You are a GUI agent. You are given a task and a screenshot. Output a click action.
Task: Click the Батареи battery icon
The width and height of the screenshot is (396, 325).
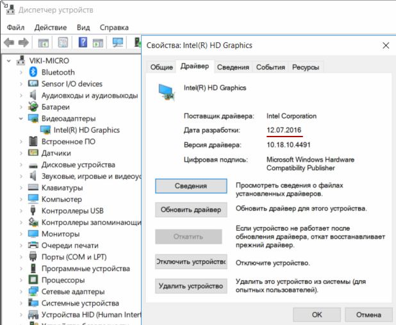(x=33, y=106)
